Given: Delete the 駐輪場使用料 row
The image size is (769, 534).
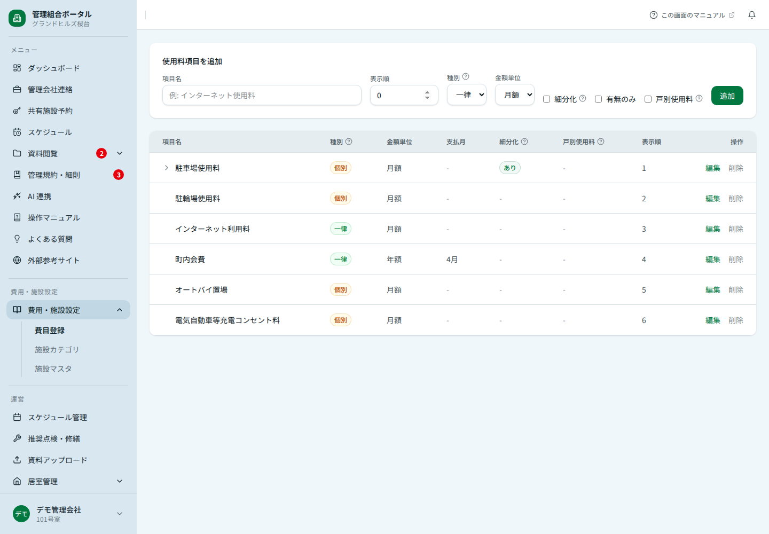Looking at the screenshot, I should pyautogui.click(x=736, y=198).
